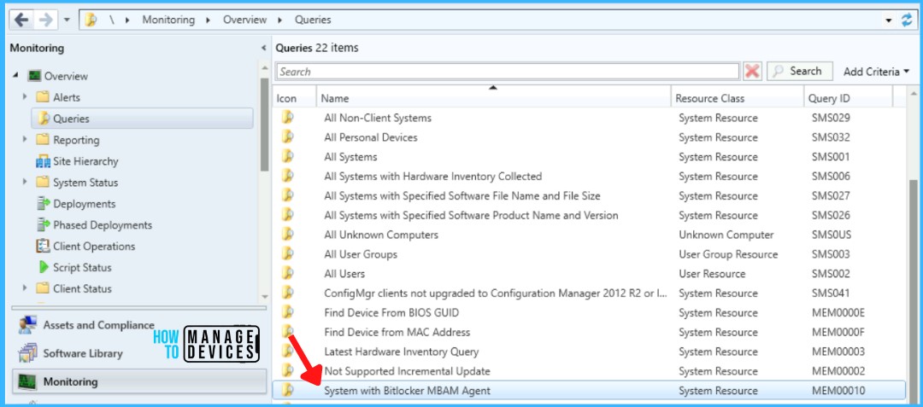Click Monitoring in the breadcrumb path
The image size is (923, 407).
168,20
